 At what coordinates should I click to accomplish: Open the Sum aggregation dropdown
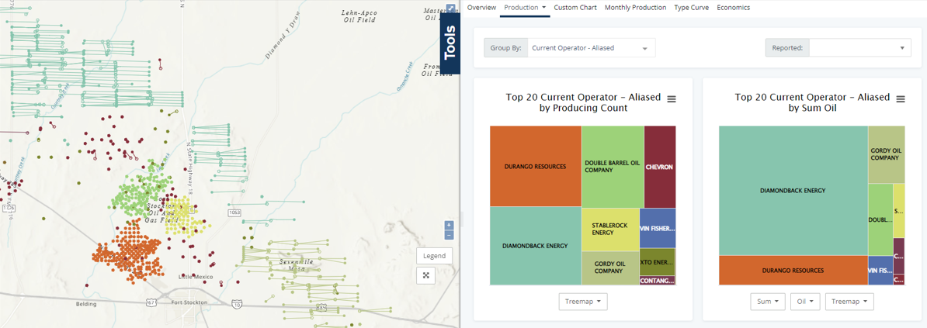tap(768, 302)
